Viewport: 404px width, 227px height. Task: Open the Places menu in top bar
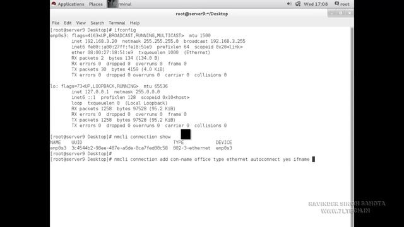(x=95, y=4)
